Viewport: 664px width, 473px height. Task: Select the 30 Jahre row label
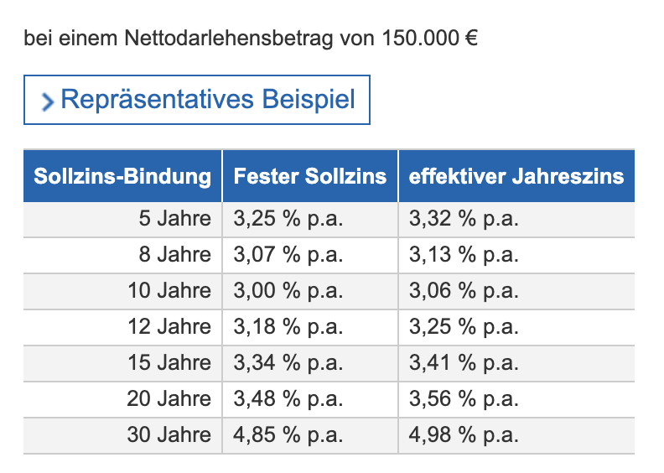point(169,435)
